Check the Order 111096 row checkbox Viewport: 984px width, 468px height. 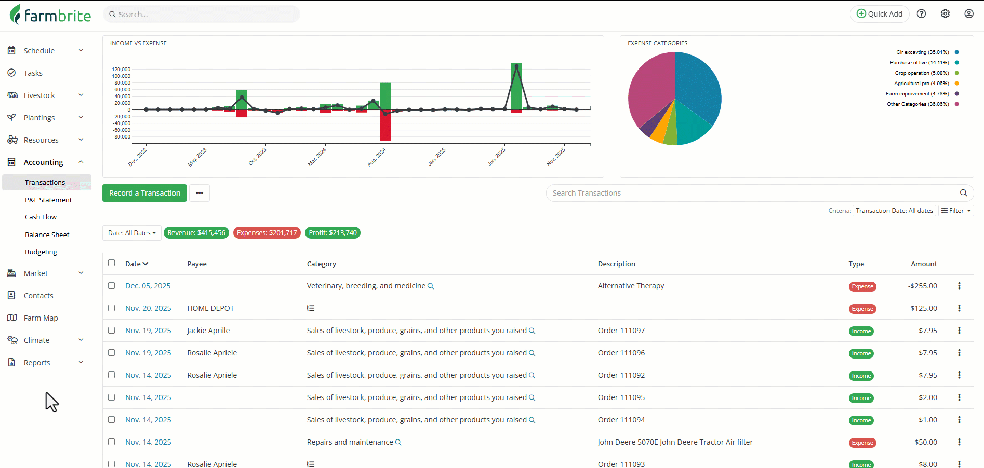(x=111, y=353)
